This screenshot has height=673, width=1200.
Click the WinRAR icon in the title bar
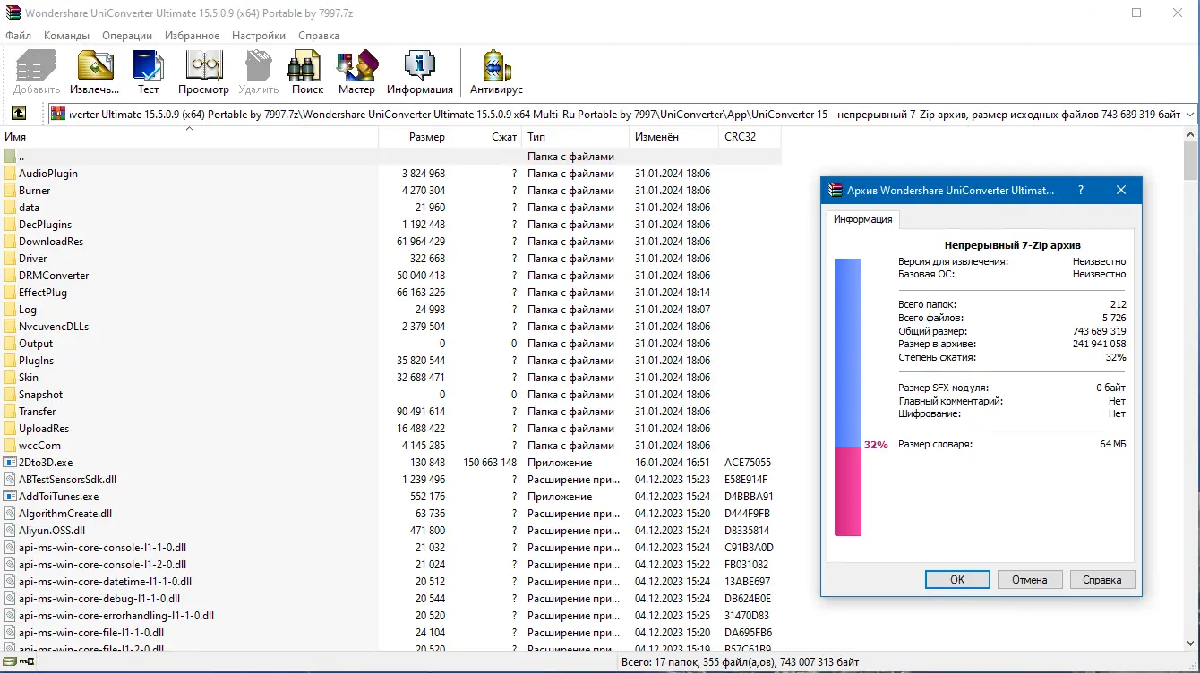[x=13, y=13]
